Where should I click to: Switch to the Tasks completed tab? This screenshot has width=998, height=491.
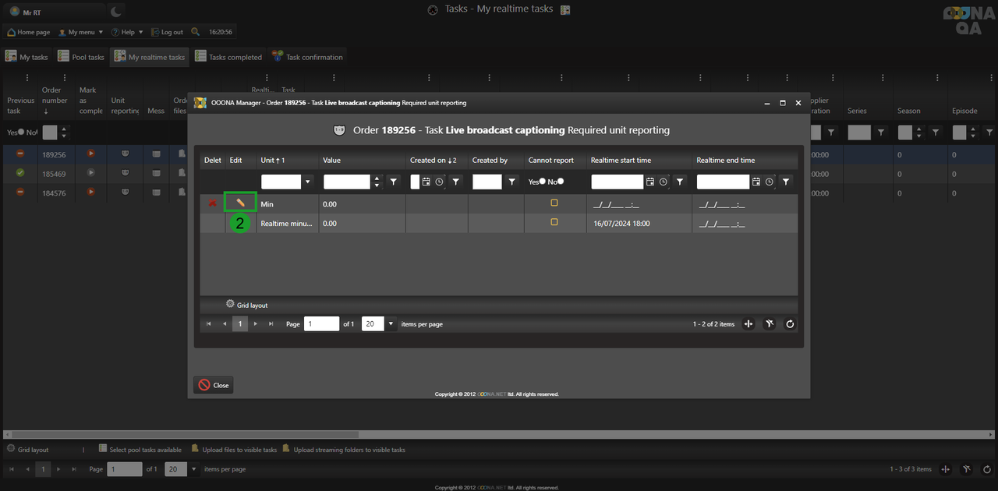tap(228, 57)
